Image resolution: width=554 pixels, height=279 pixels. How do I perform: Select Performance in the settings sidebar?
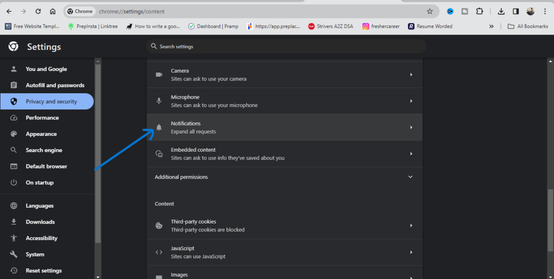(x=42, y=118)
